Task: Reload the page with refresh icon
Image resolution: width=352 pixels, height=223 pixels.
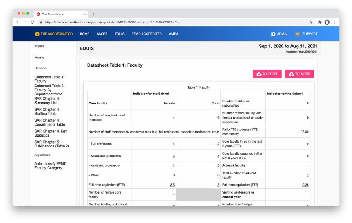Action: point(32,22)
